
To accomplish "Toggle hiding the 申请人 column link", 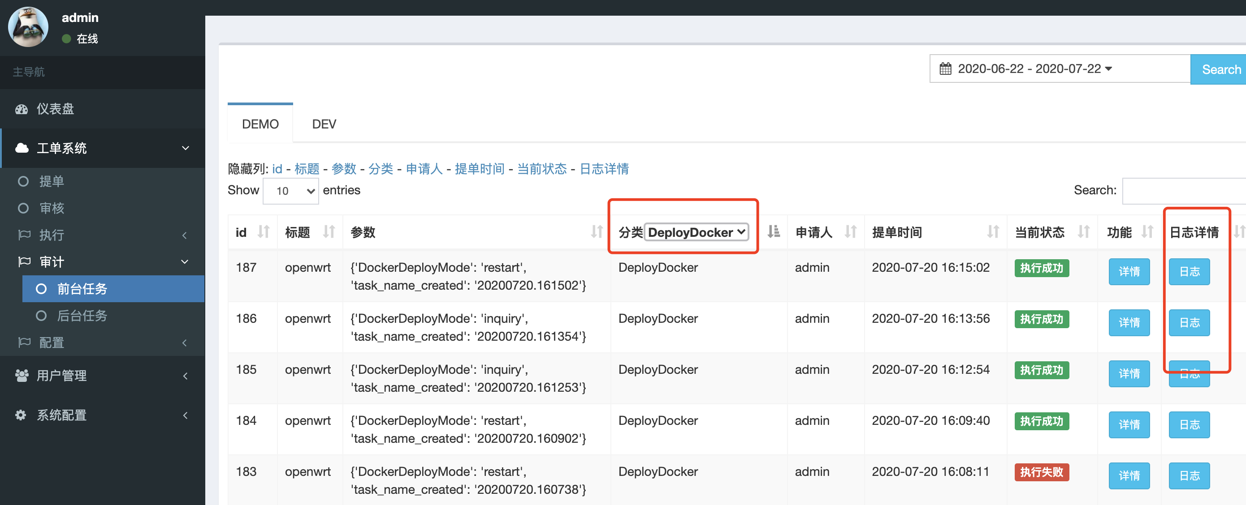I will [x=424, y=169].
